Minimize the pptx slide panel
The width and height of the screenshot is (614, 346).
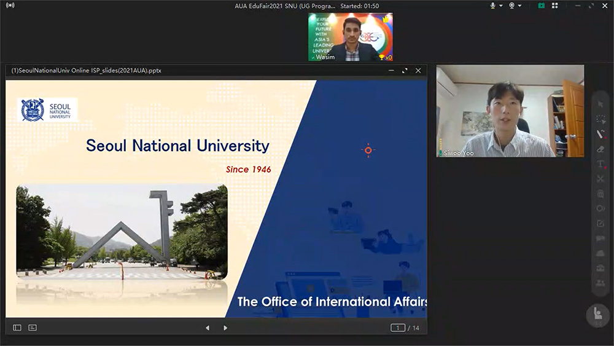point(391,71)
